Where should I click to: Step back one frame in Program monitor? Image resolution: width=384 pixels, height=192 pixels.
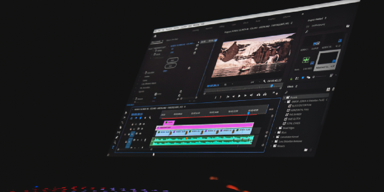click(x=234, y=96)
